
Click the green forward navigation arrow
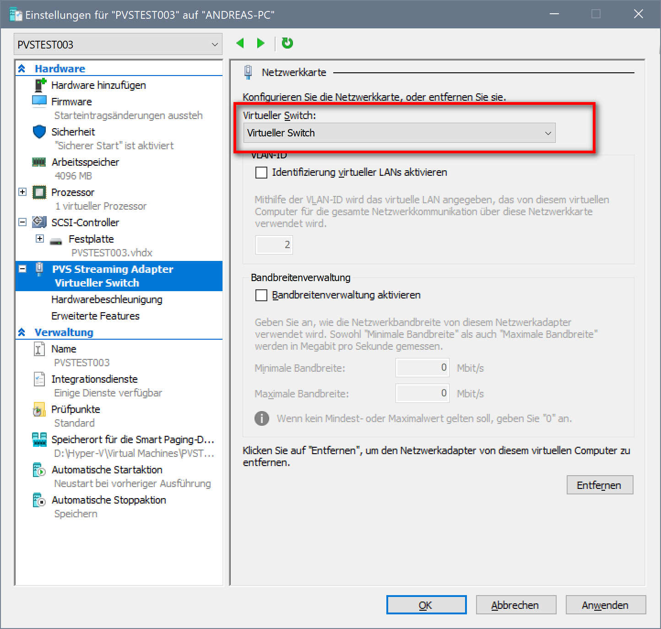click(260, 43)
